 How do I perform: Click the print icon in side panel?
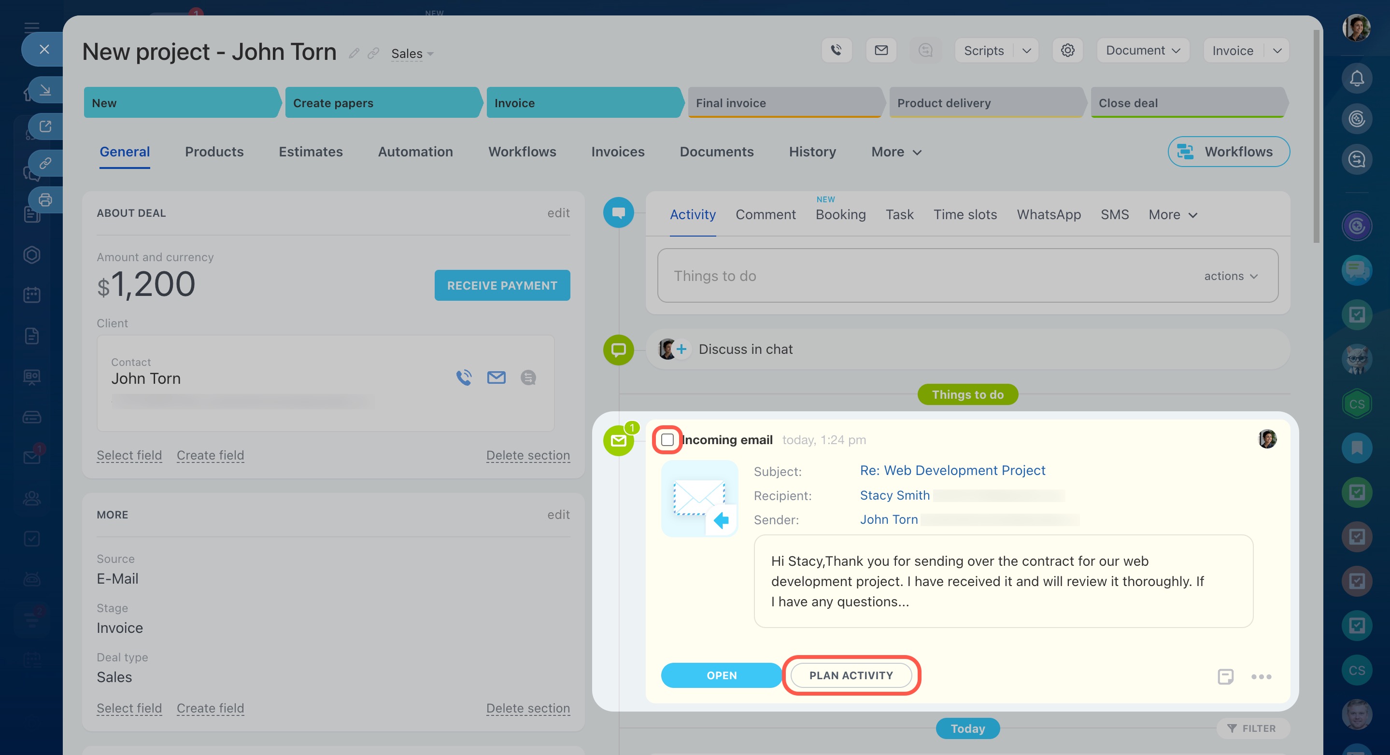(45, 199)
